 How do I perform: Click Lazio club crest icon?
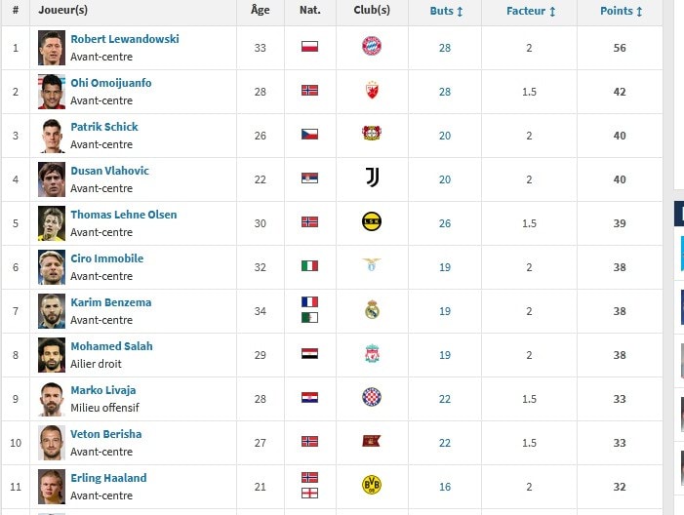click(x=372, y=265)
